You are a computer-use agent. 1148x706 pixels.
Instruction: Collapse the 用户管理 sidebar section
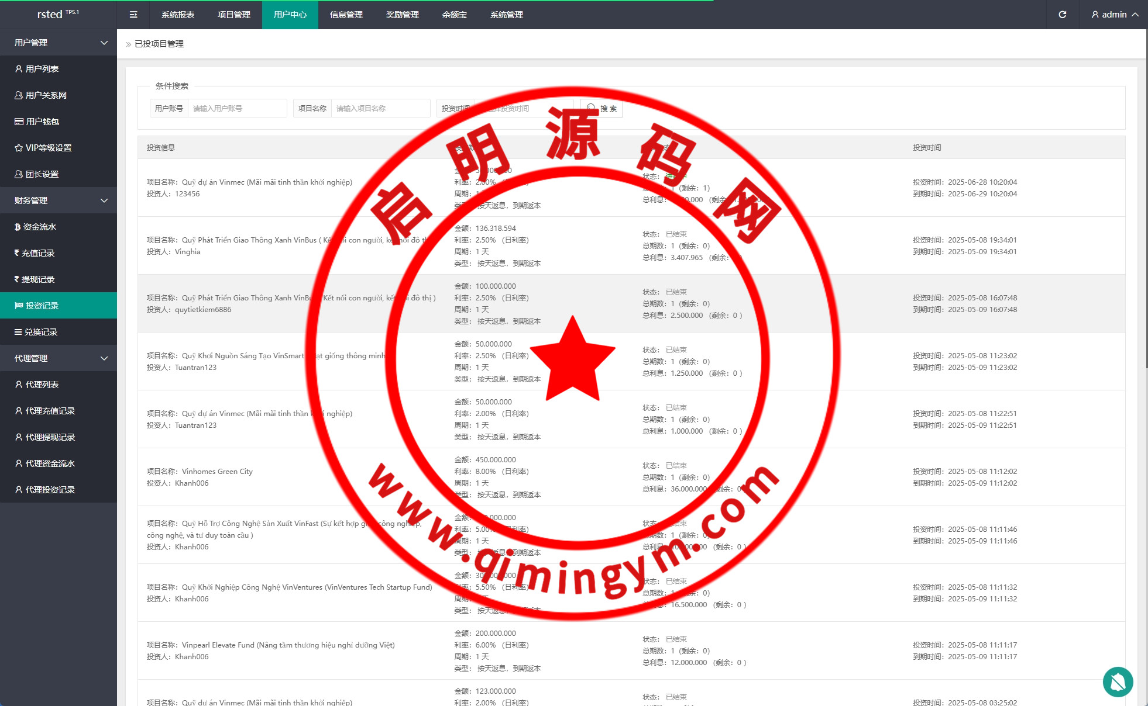point(59,43)
